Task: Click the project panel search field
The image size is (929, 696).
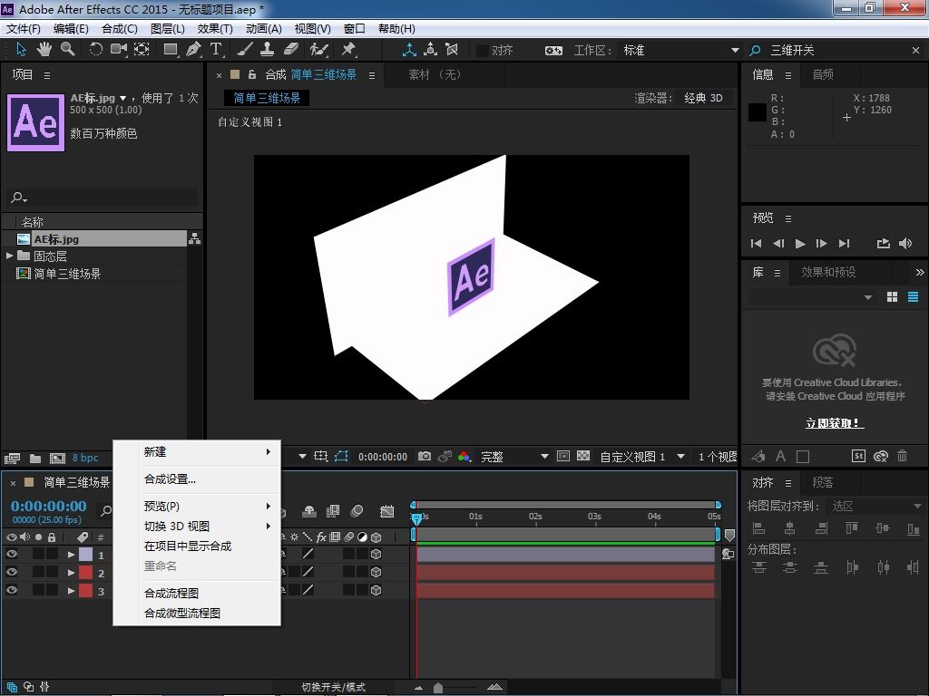Action: point(103,197)
